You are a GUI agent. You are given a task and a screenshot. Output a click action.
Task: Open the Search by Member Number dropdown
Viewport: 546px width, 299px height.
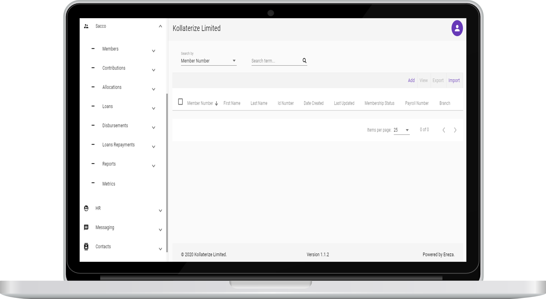pyautogui.click(x=208, y=61)
